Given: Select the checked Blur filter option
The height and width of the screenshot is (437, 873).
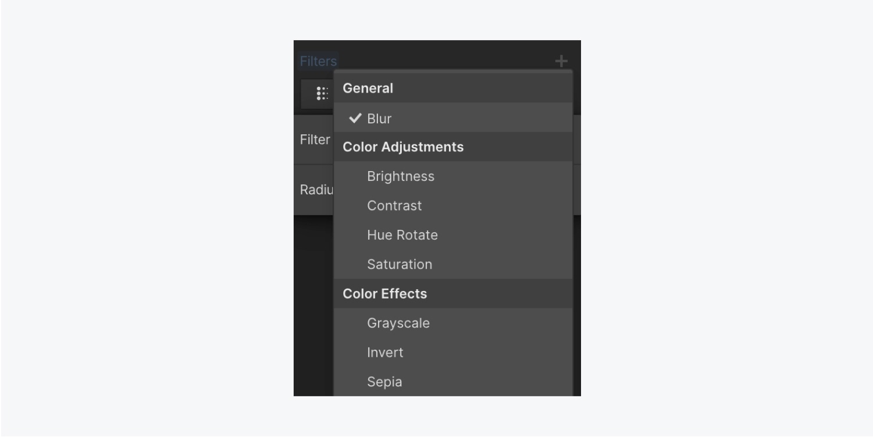Looking at the screenshot, I should pyautogui.click(x=453, y=118).
